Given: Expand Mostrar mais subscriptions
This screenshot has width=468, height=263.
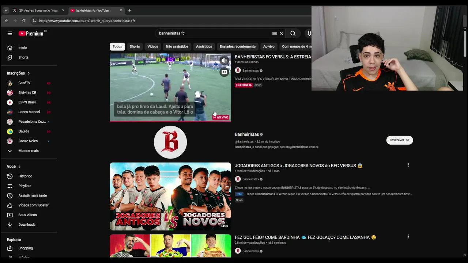Looking at the screenshot, I should (29, 150).
